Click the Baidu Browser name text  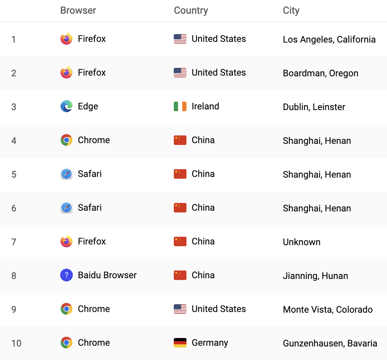pos(107,275)
